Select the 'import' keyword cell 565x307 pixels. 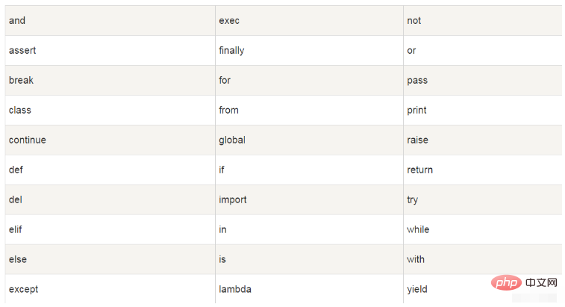pos(309,200)
